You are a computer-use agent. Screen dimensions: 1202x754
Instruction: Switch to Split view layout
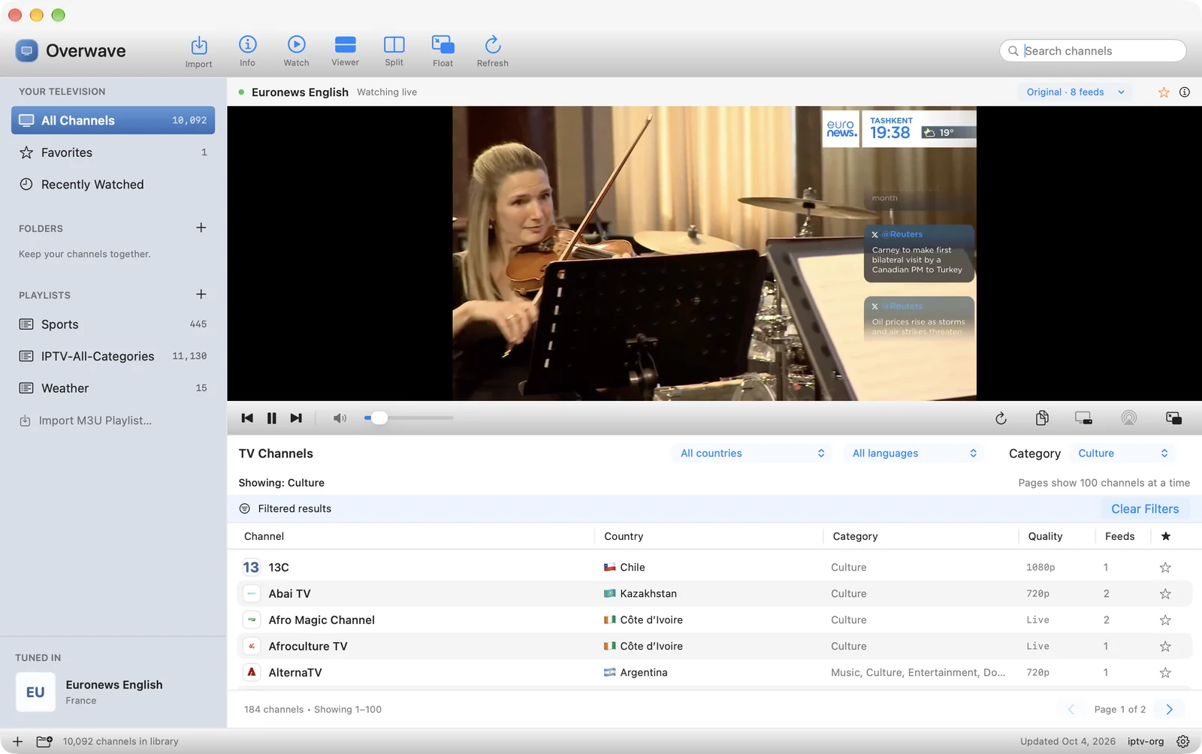[394, 52]
